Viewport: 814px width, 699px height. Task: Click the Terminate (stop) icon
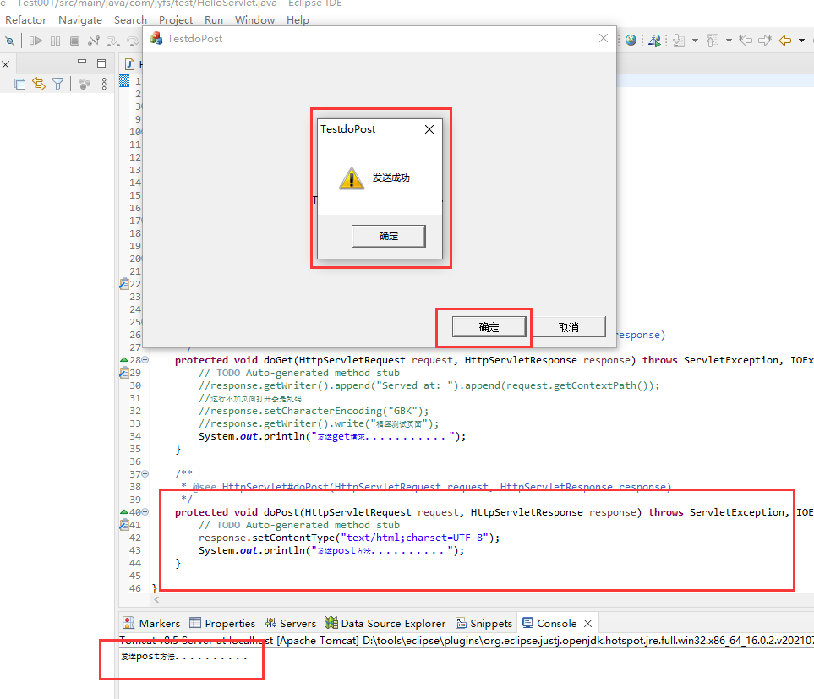coord(74,41)
